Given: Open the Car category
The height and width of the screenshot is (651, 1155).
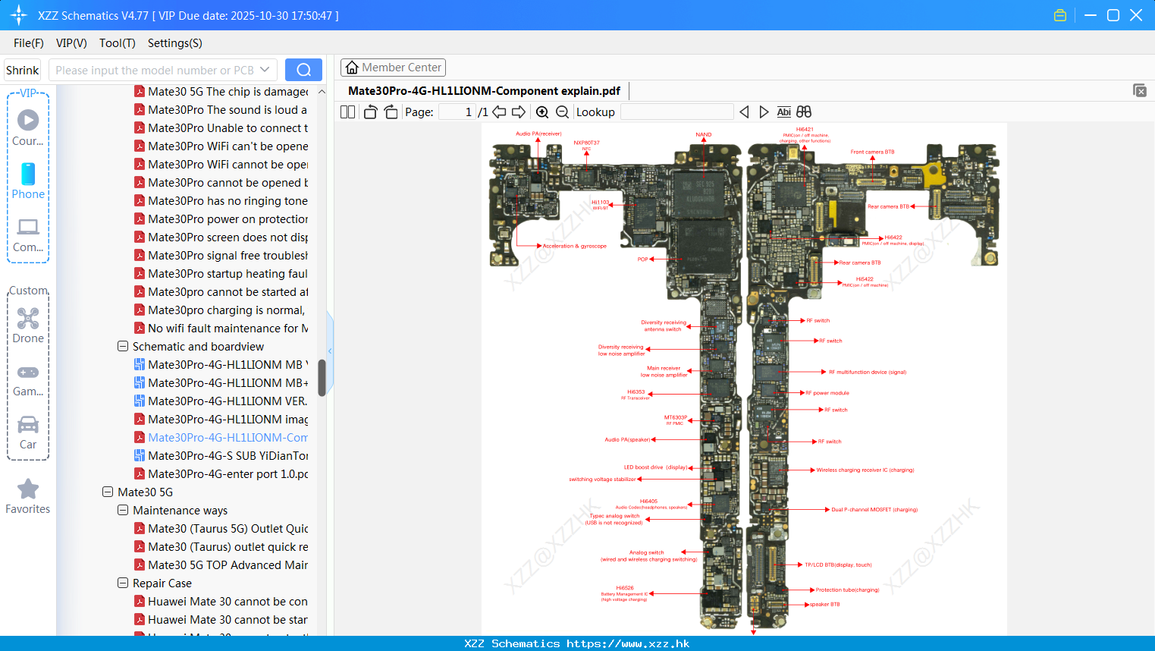Looking at the screenshot, I should (28, 432).
